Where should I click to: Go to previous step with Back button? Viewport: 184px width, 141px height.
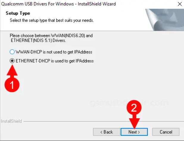pyautogui.click(x=107, y=132)
